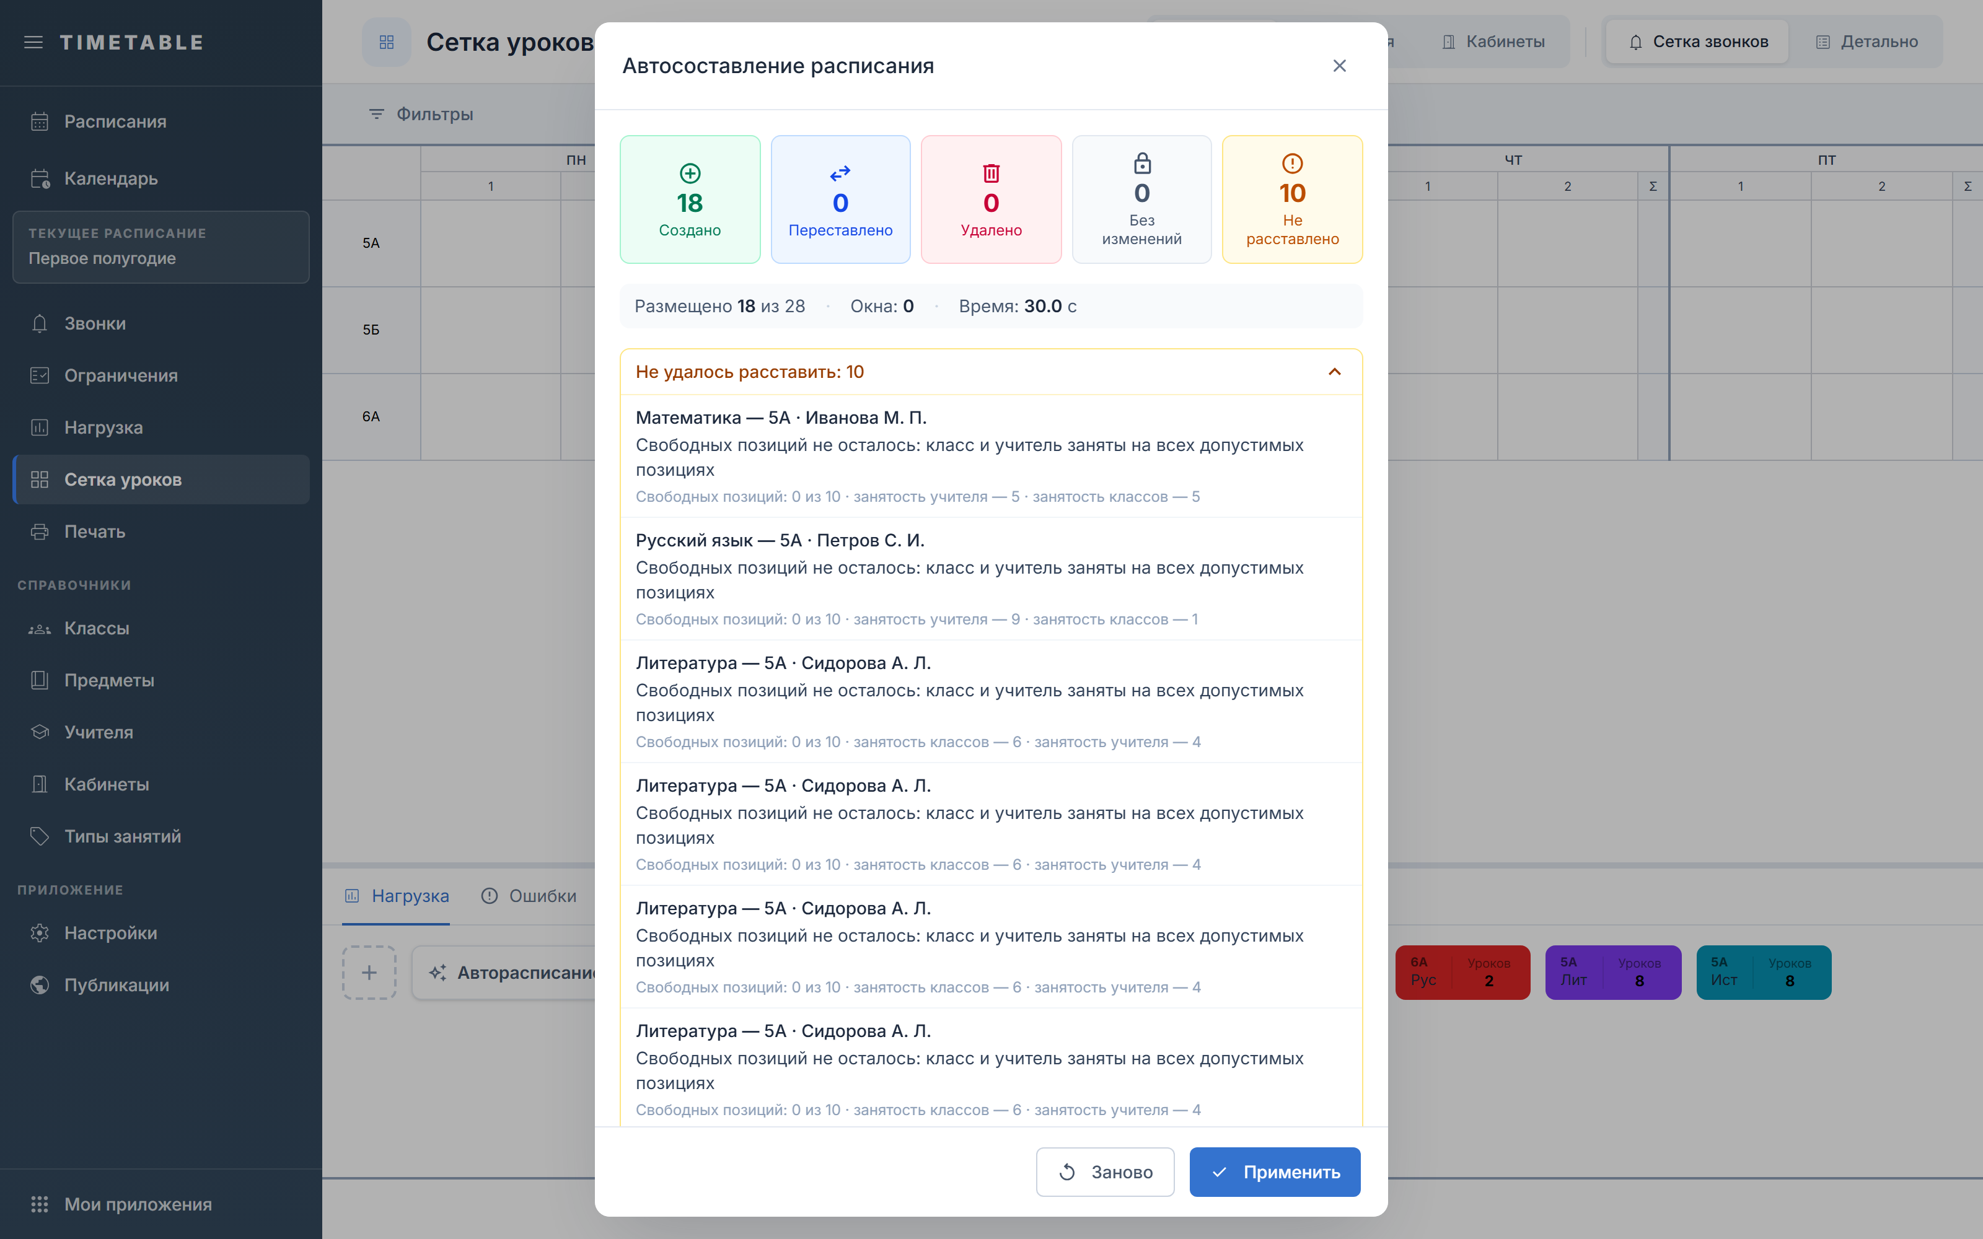Collapse the Не удалось расставить list
Viewport: 1983px width, 1239px height.
[1335, 372]
